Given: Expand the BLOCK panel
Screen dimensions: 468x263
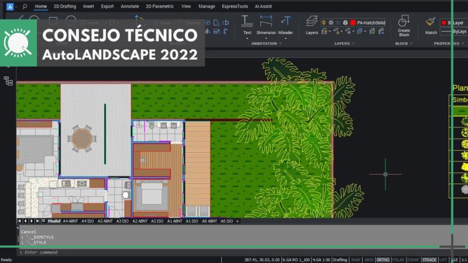Looking at the screenshot, I should (x=404, y=43).
